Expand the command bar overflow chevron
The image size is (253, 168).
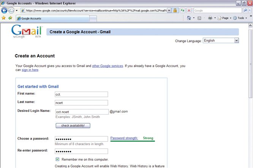(x=251, y=16)
